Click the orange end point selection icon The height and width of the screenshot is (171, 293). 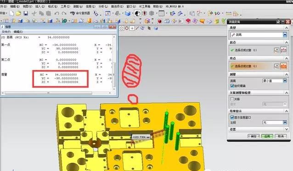(x=283, y=66)
